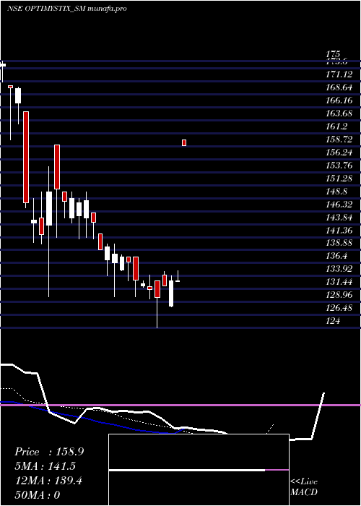The width and height of the screenshot is (361, 506).
Task: Click the 151.28 price axis label
Action: (x=339, y=179)
